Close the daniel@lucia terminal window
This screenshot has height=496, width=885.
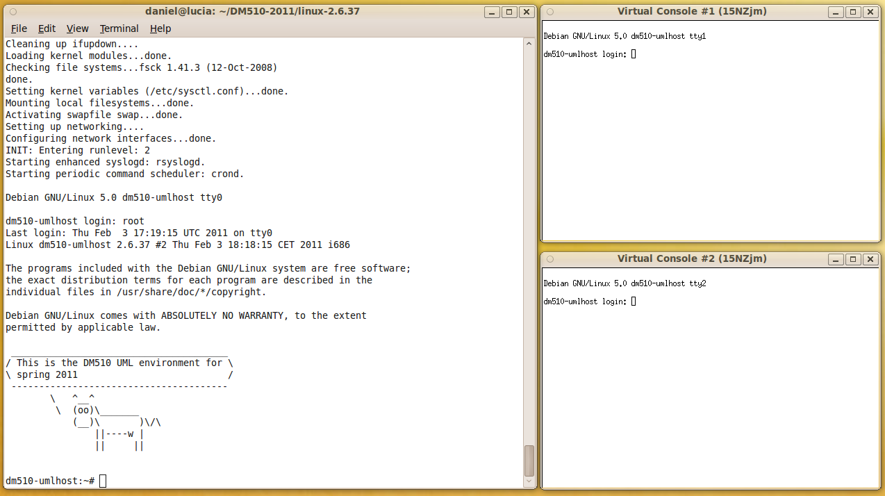point(527,12)
